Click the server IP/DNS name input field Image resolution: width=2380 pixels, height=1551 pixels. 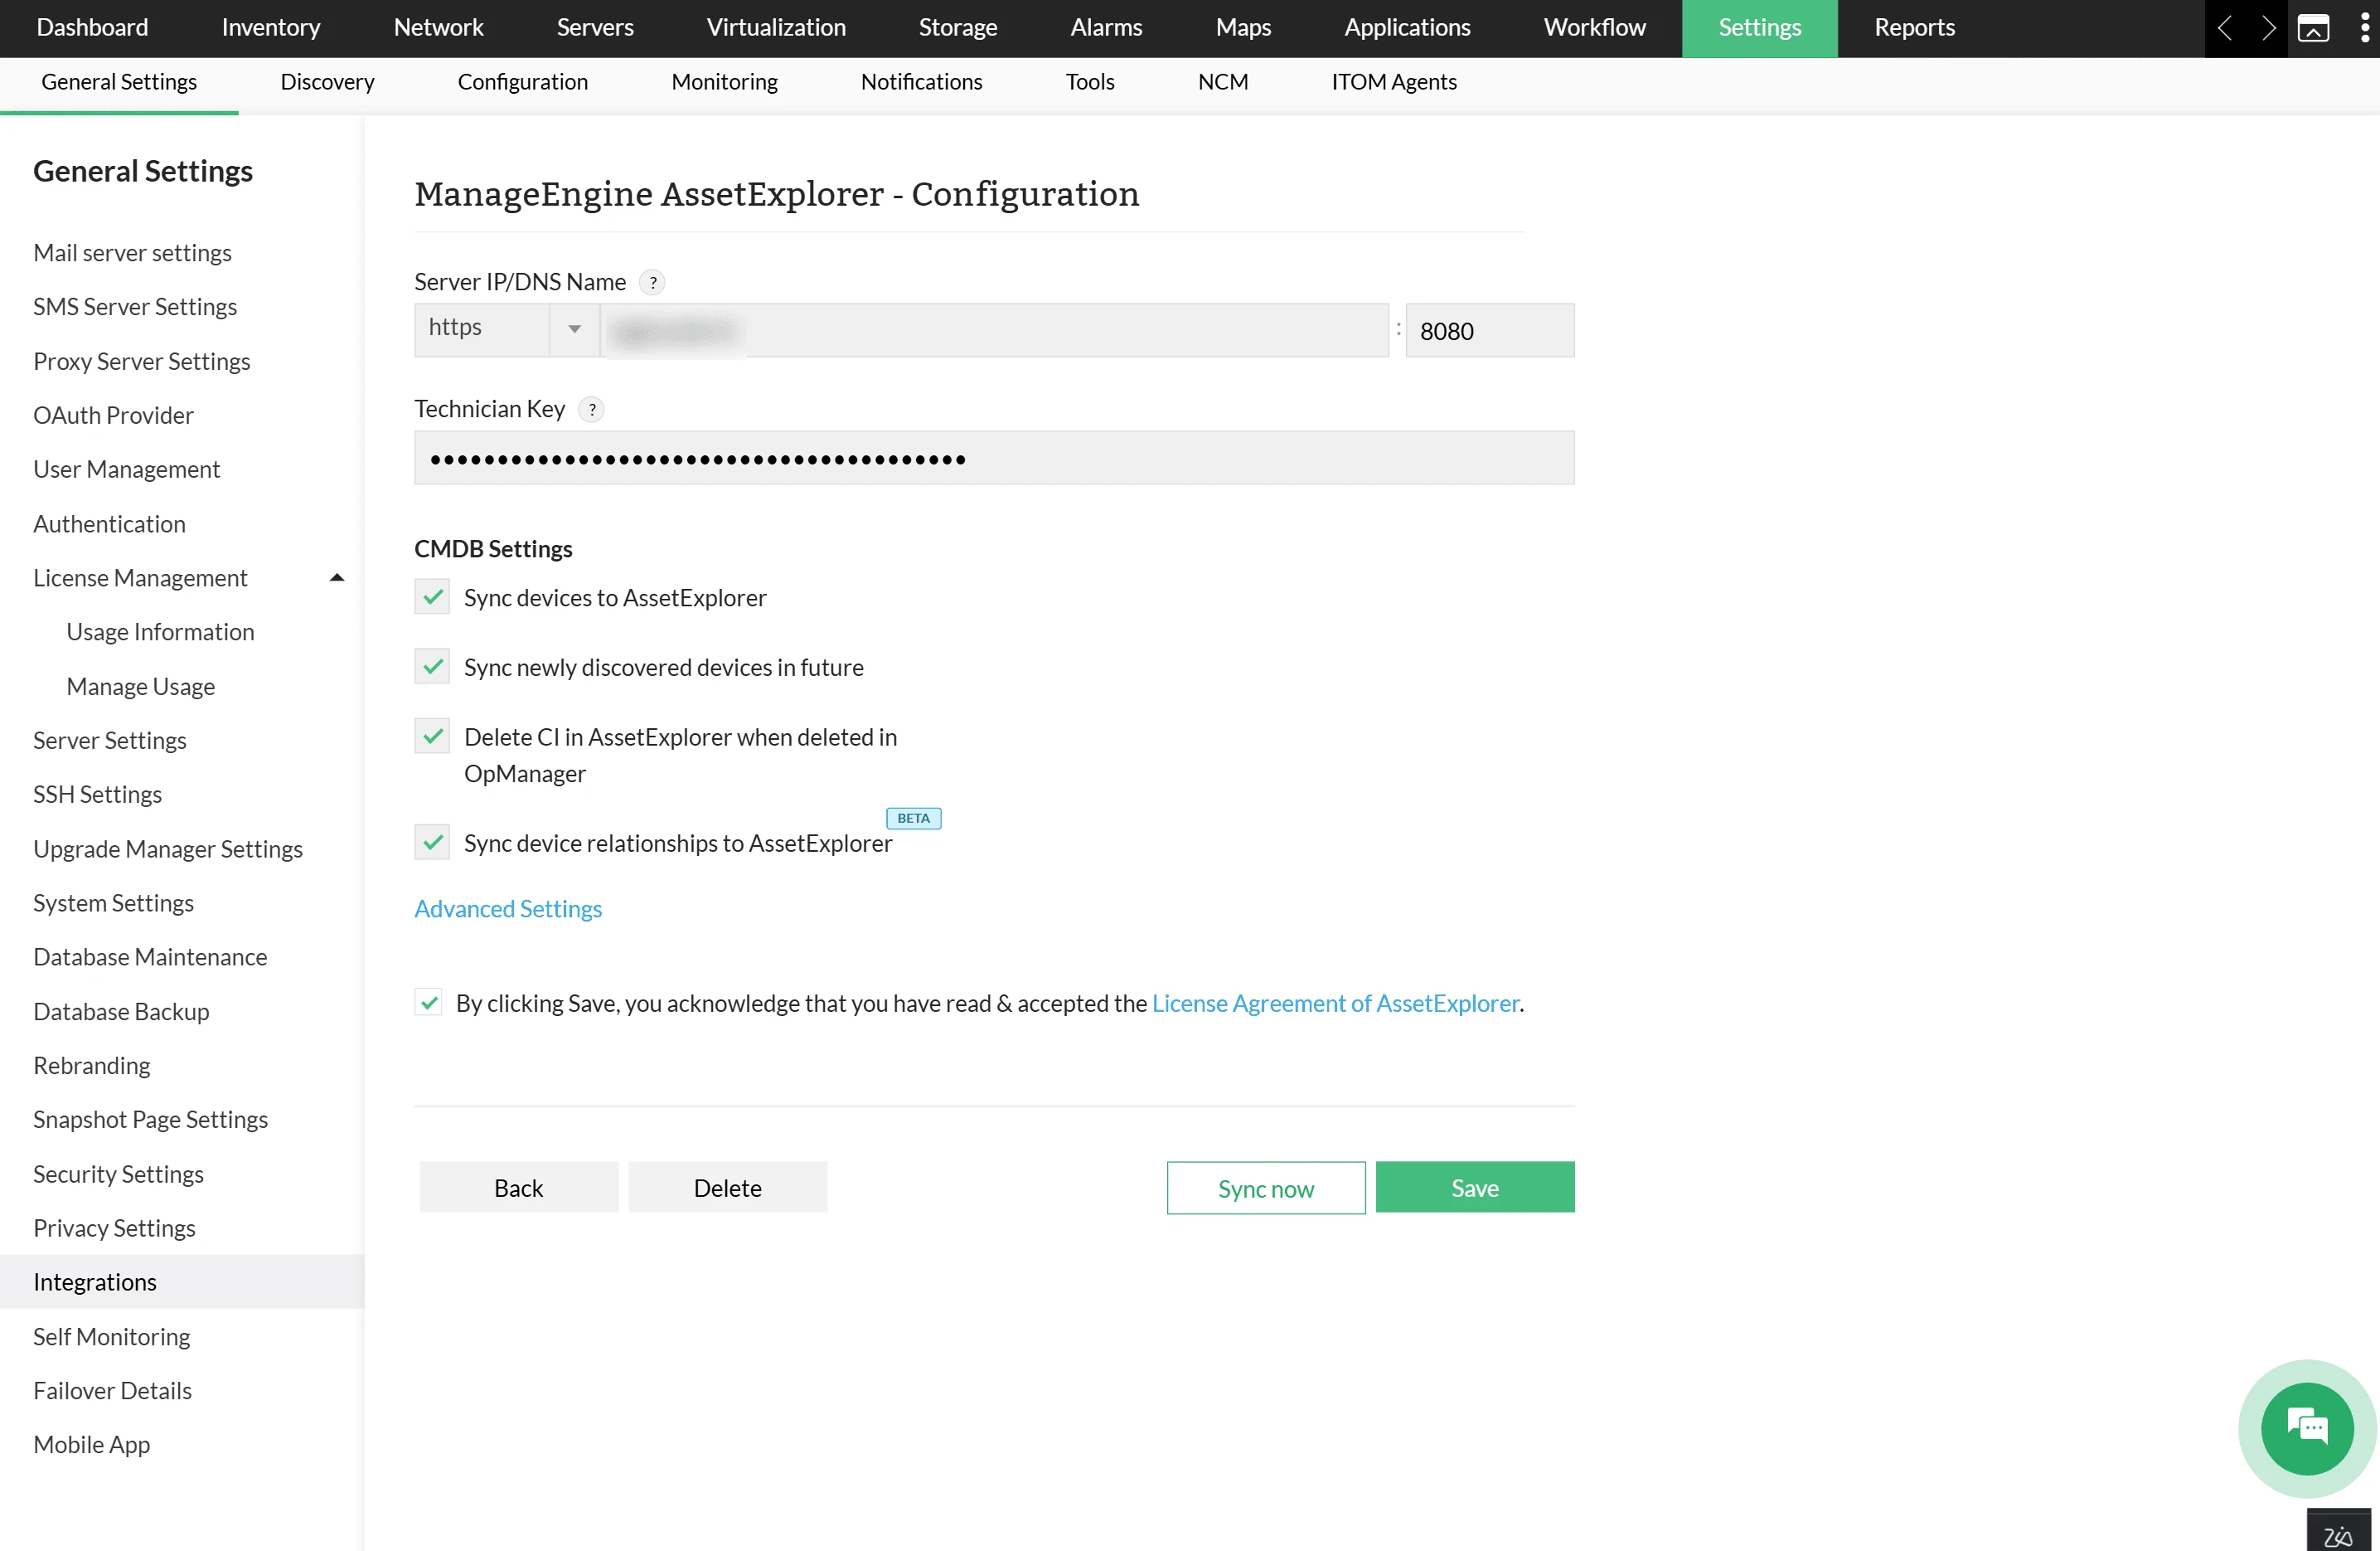click(994, 329)
